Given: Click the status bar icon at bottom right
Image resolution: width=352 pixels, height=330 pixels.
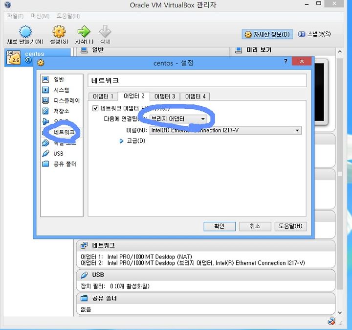Looking at the screenshot, I should coord(331,322).
